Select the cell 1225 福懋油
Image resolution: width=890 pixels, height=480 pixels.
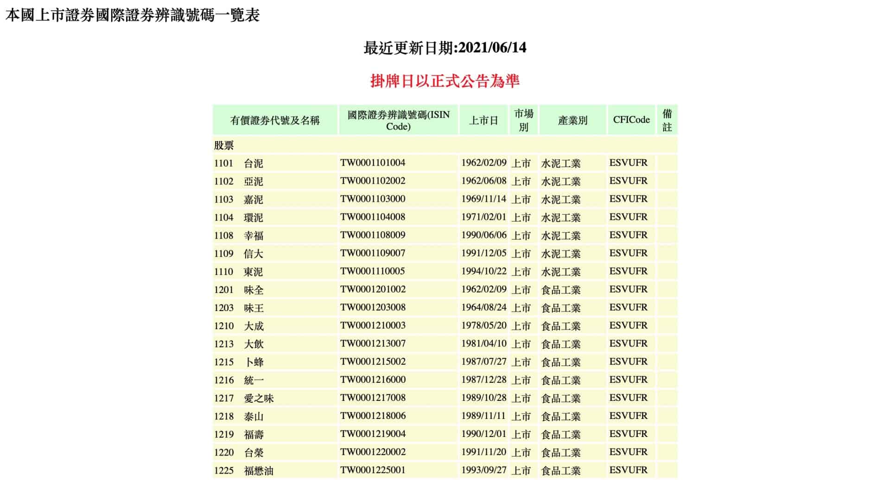coord(275,470)
